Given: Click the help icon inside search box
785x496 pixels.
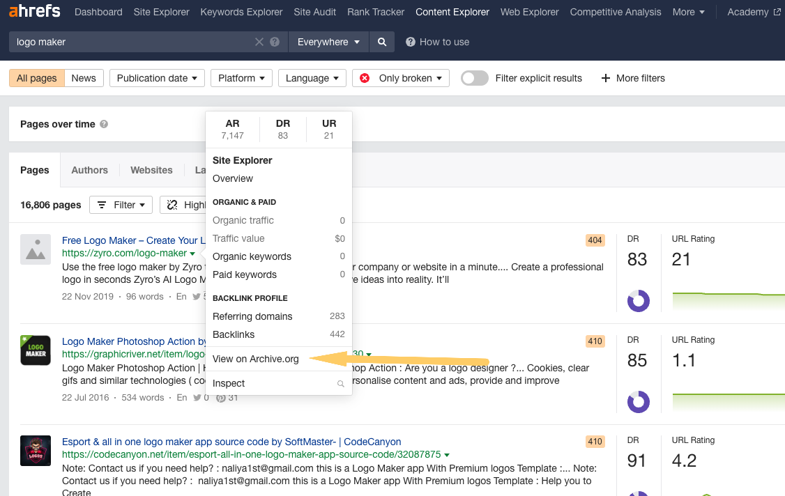Looking at the screenshot, I should coord(275,42).
